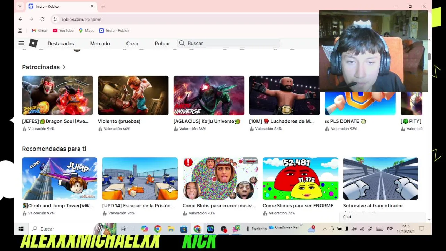446x251 pixels.
Task: Launch Copilot from the taskbar
Action: coord(145,229)
